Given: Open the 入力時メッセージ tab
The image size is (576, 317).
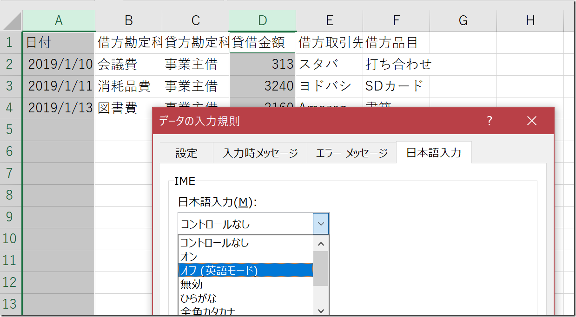Looking at the screenshot, I should point(260,153).
